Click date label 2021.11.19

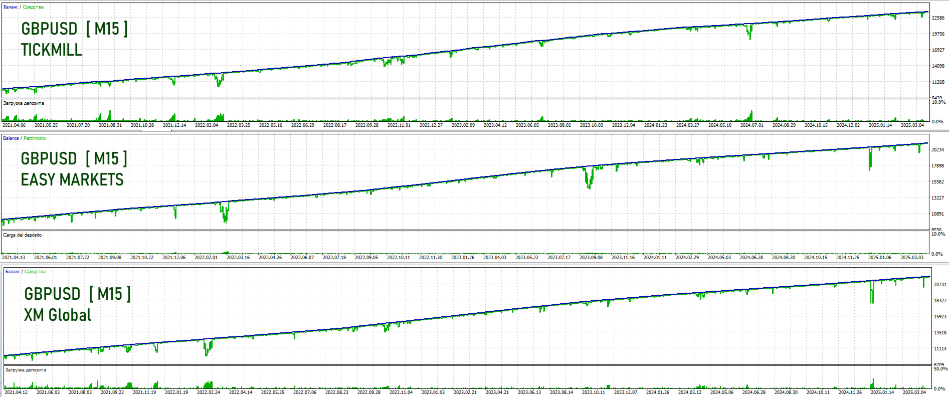point(144,392)
